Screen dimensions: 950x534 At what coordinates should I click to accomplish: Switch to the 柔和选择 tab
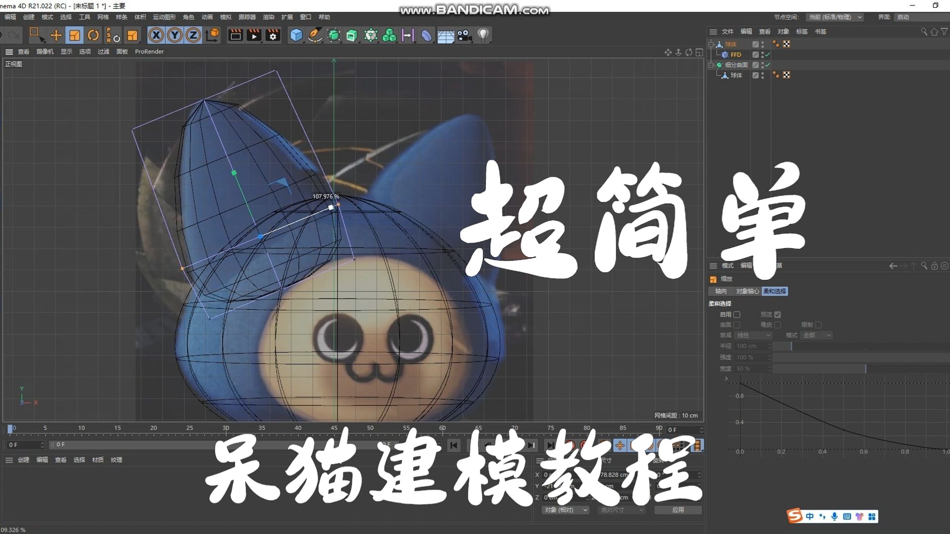click(774, 291)
